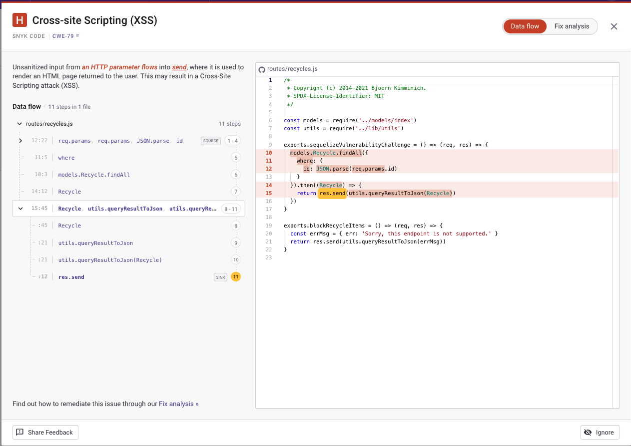This screenshot has width=631, height=446.
Task: Click the Ignore button
Action: (600, 432)
